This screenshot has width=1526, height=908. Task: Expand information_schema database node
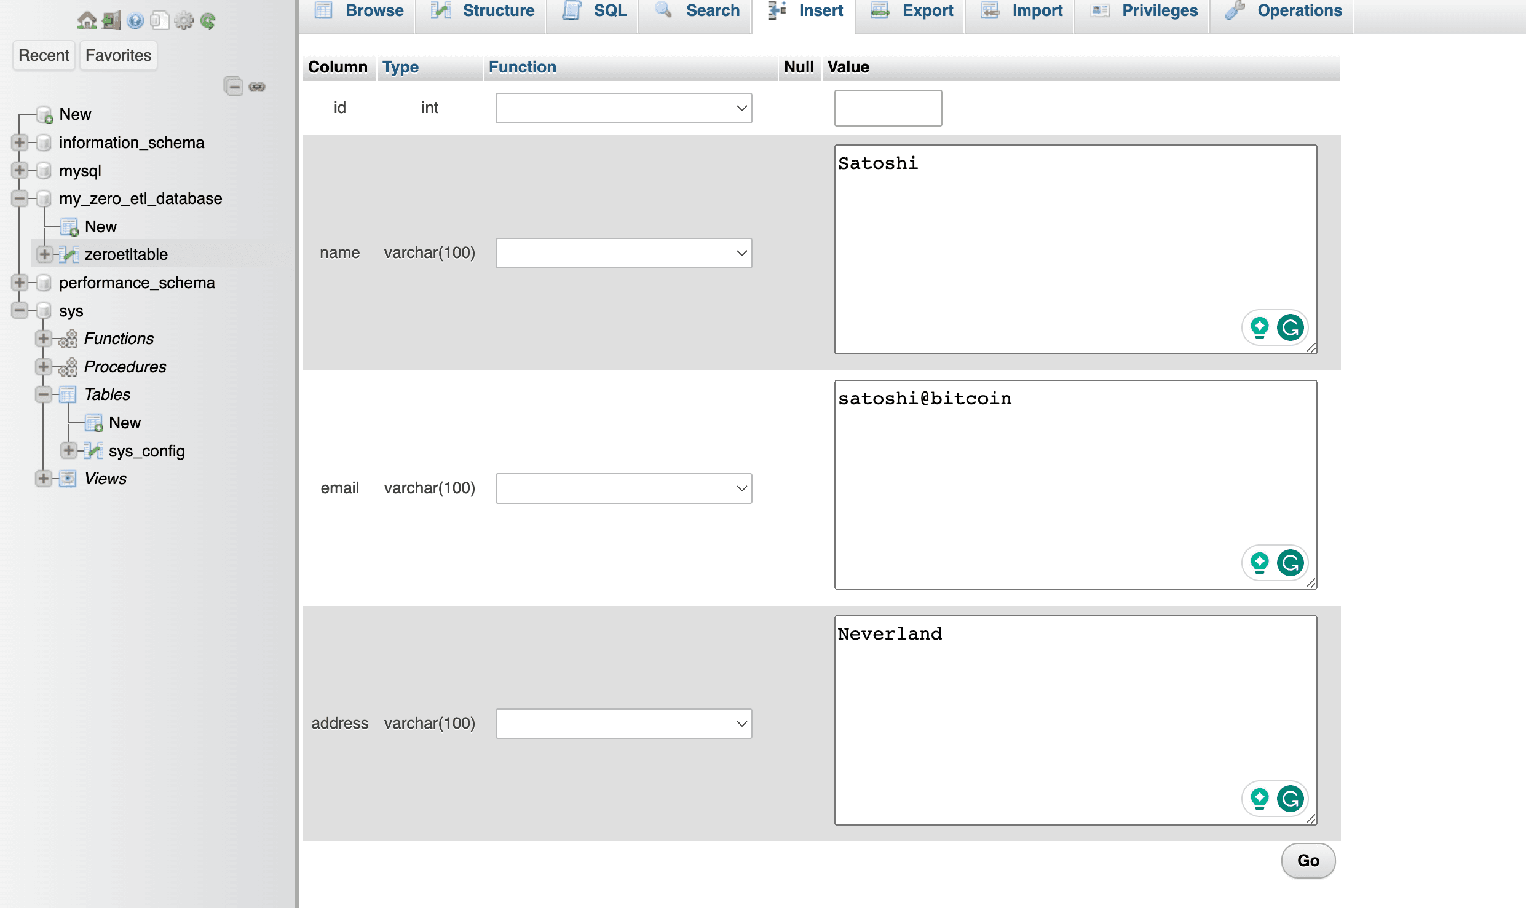(20, 143)
